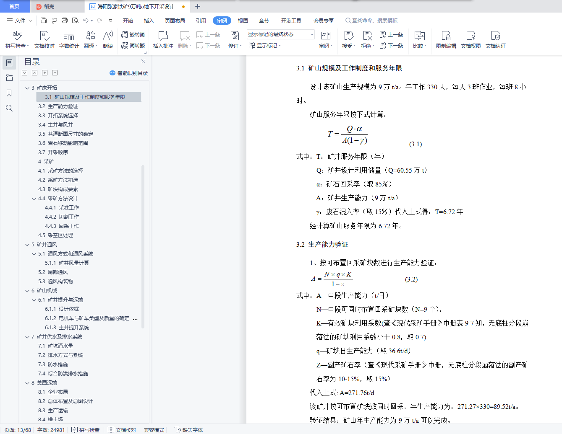Open the 开发工具 ribbon tab
The width and height of the screenshot is (562, 434).
point(291,21)
